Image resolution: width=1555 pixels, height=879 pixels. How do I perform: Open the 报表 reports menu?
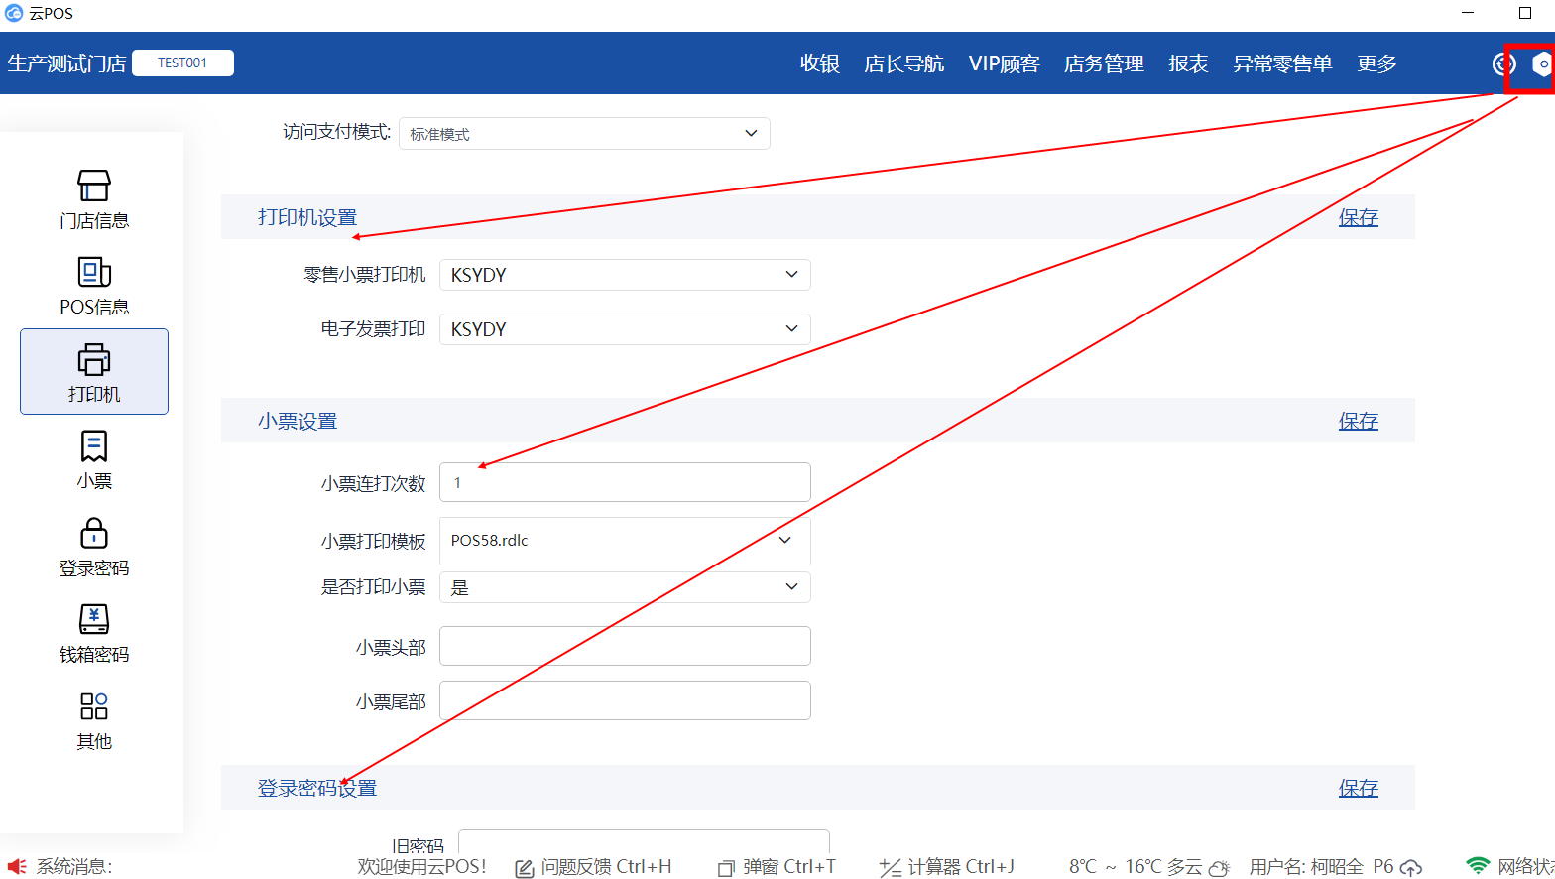[1188, 63]
